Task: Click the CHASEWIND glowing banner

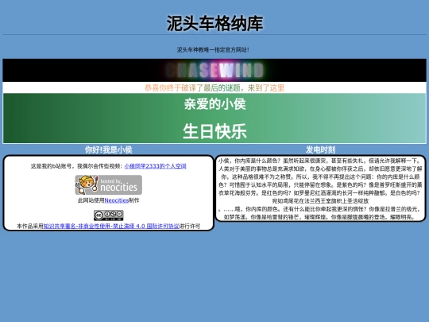Action: coord(214,70)
